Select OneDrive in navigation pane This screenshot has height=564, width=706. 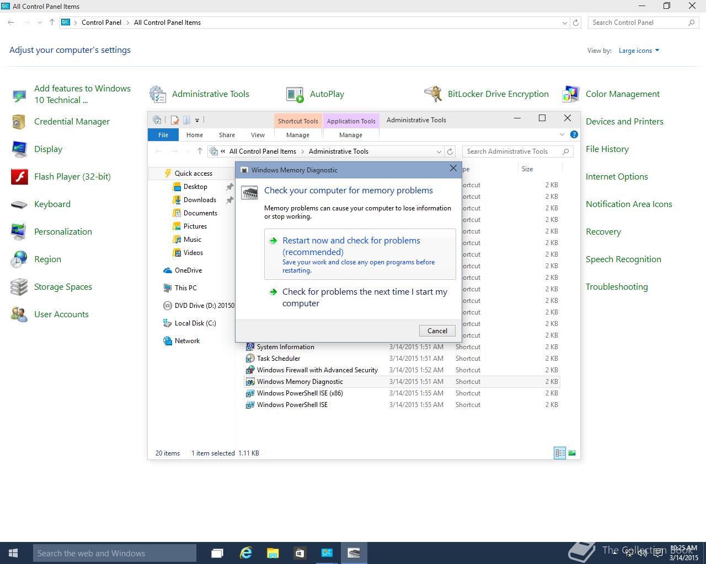point(188,270)
